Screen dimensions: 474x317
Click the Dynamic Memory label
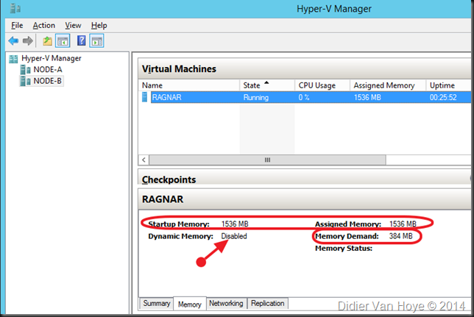[x=180, y=236]
